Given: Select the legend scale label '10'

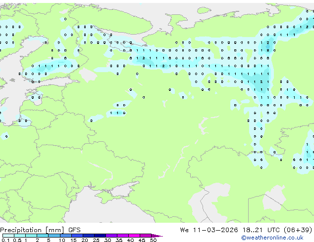Looking at the screenshot, I should tap(62, 240).
